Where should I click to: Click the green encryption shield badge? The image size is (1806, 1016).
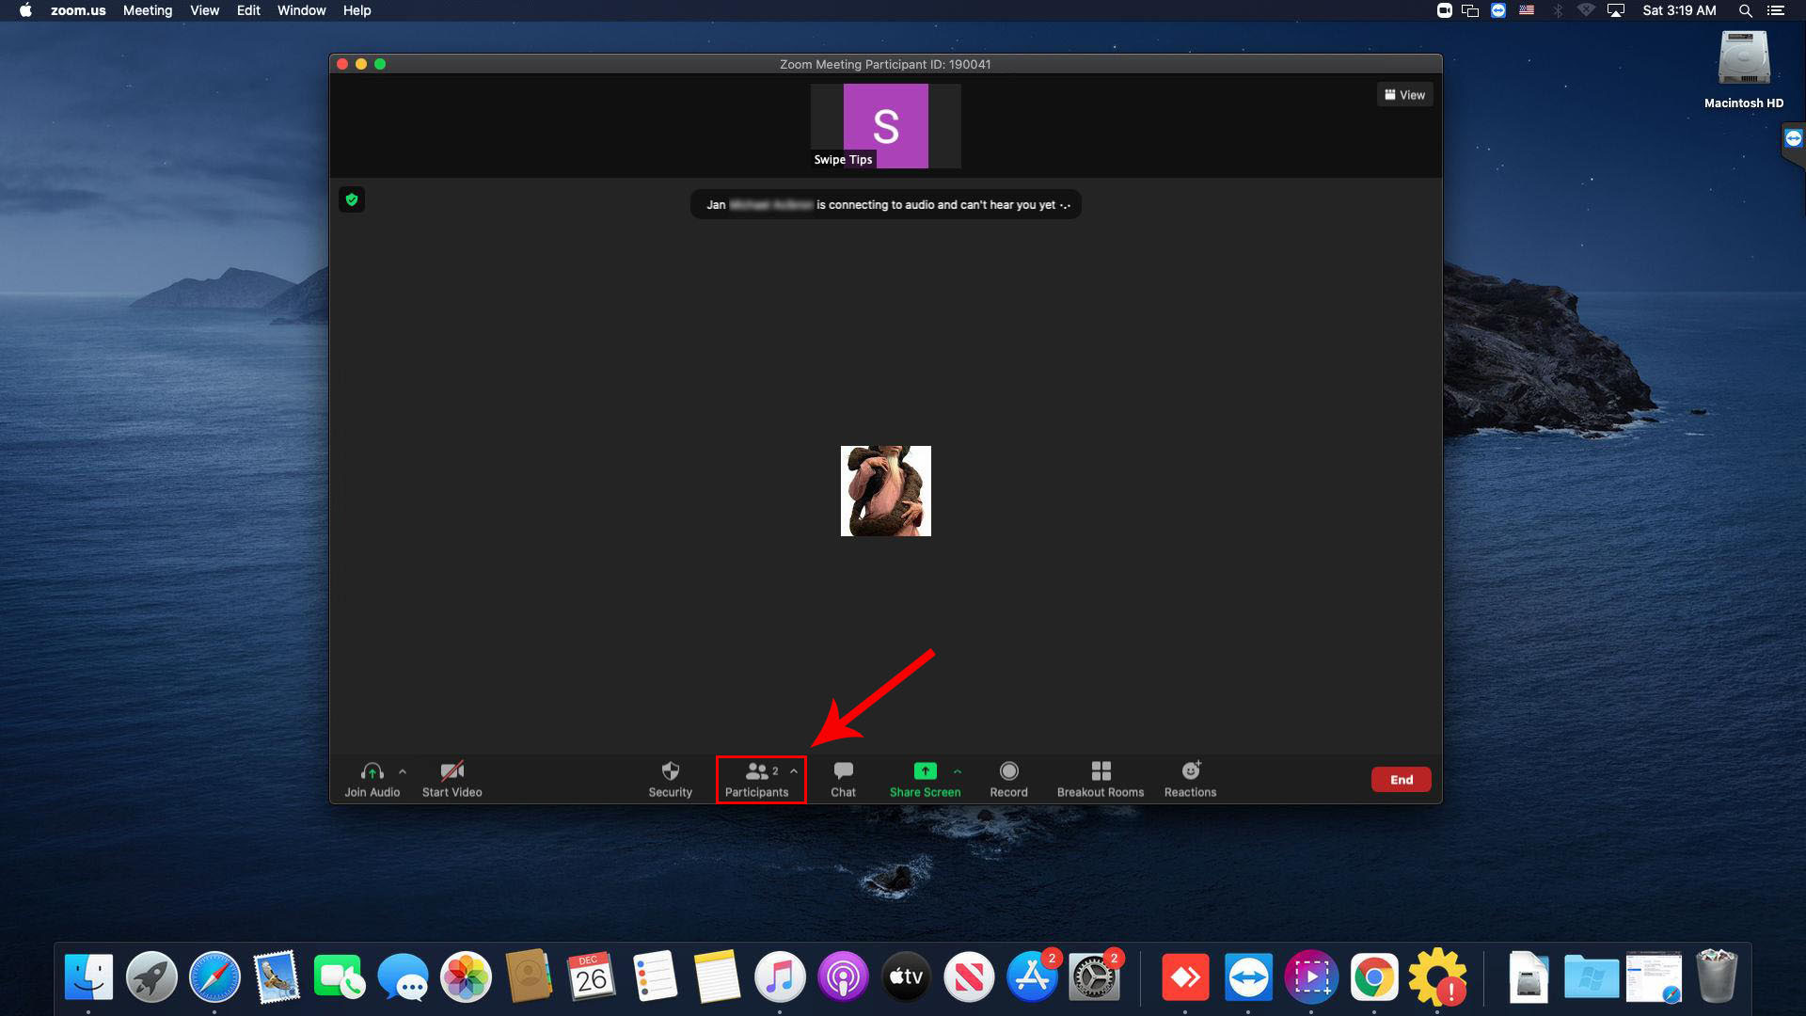click(352, 199)
